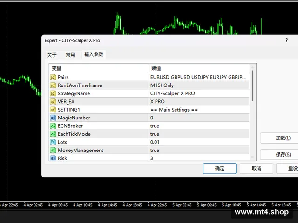This screenshot has height=223, width=298.
Task: Cancel with the 取消 button
Action: coord(257,168)
